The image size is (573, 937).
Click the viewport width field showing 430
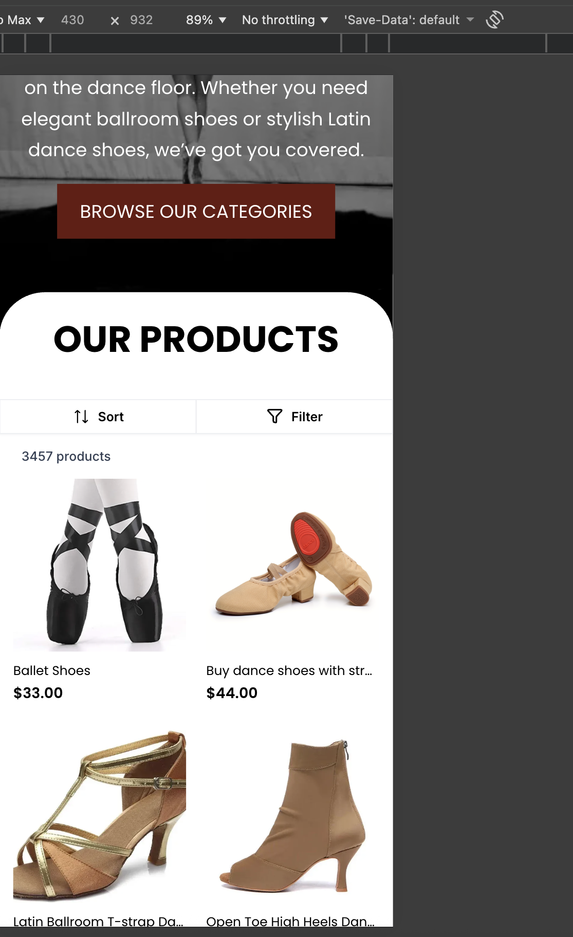click(x=72, y=20)
